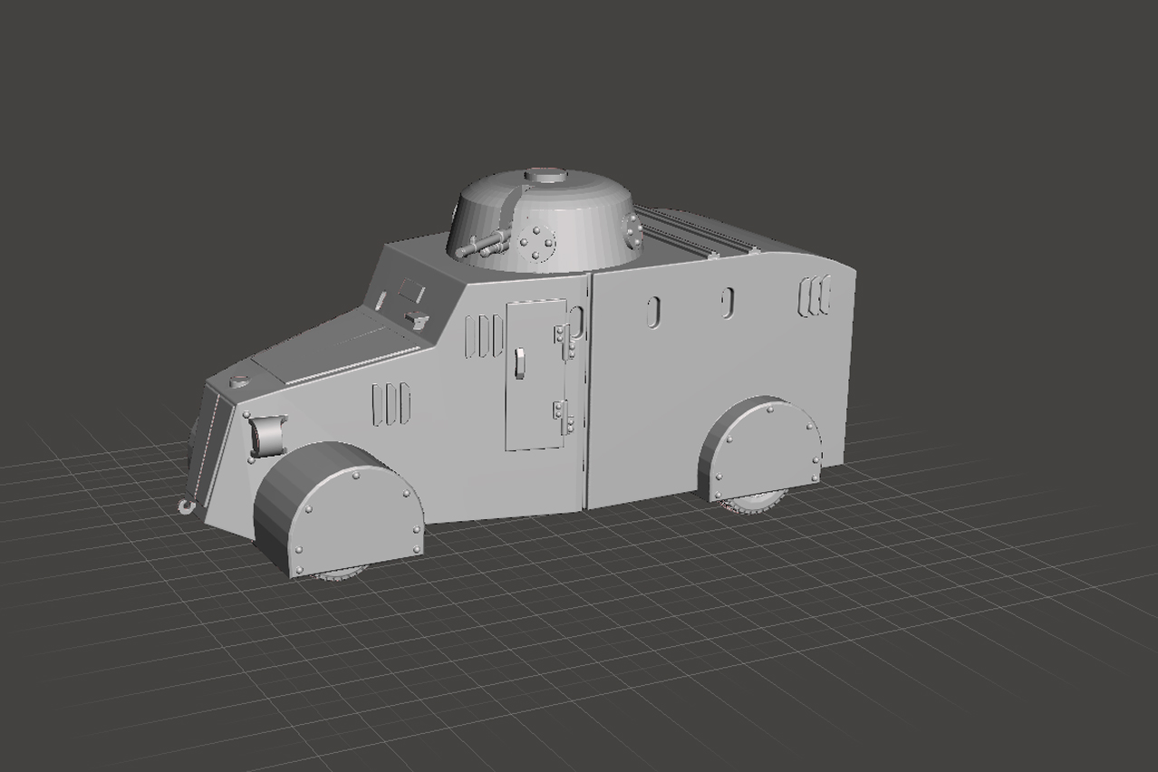1158x772 pixels.
Task: Click the triple louver vents near engine
Action: (x=391, y=403)
